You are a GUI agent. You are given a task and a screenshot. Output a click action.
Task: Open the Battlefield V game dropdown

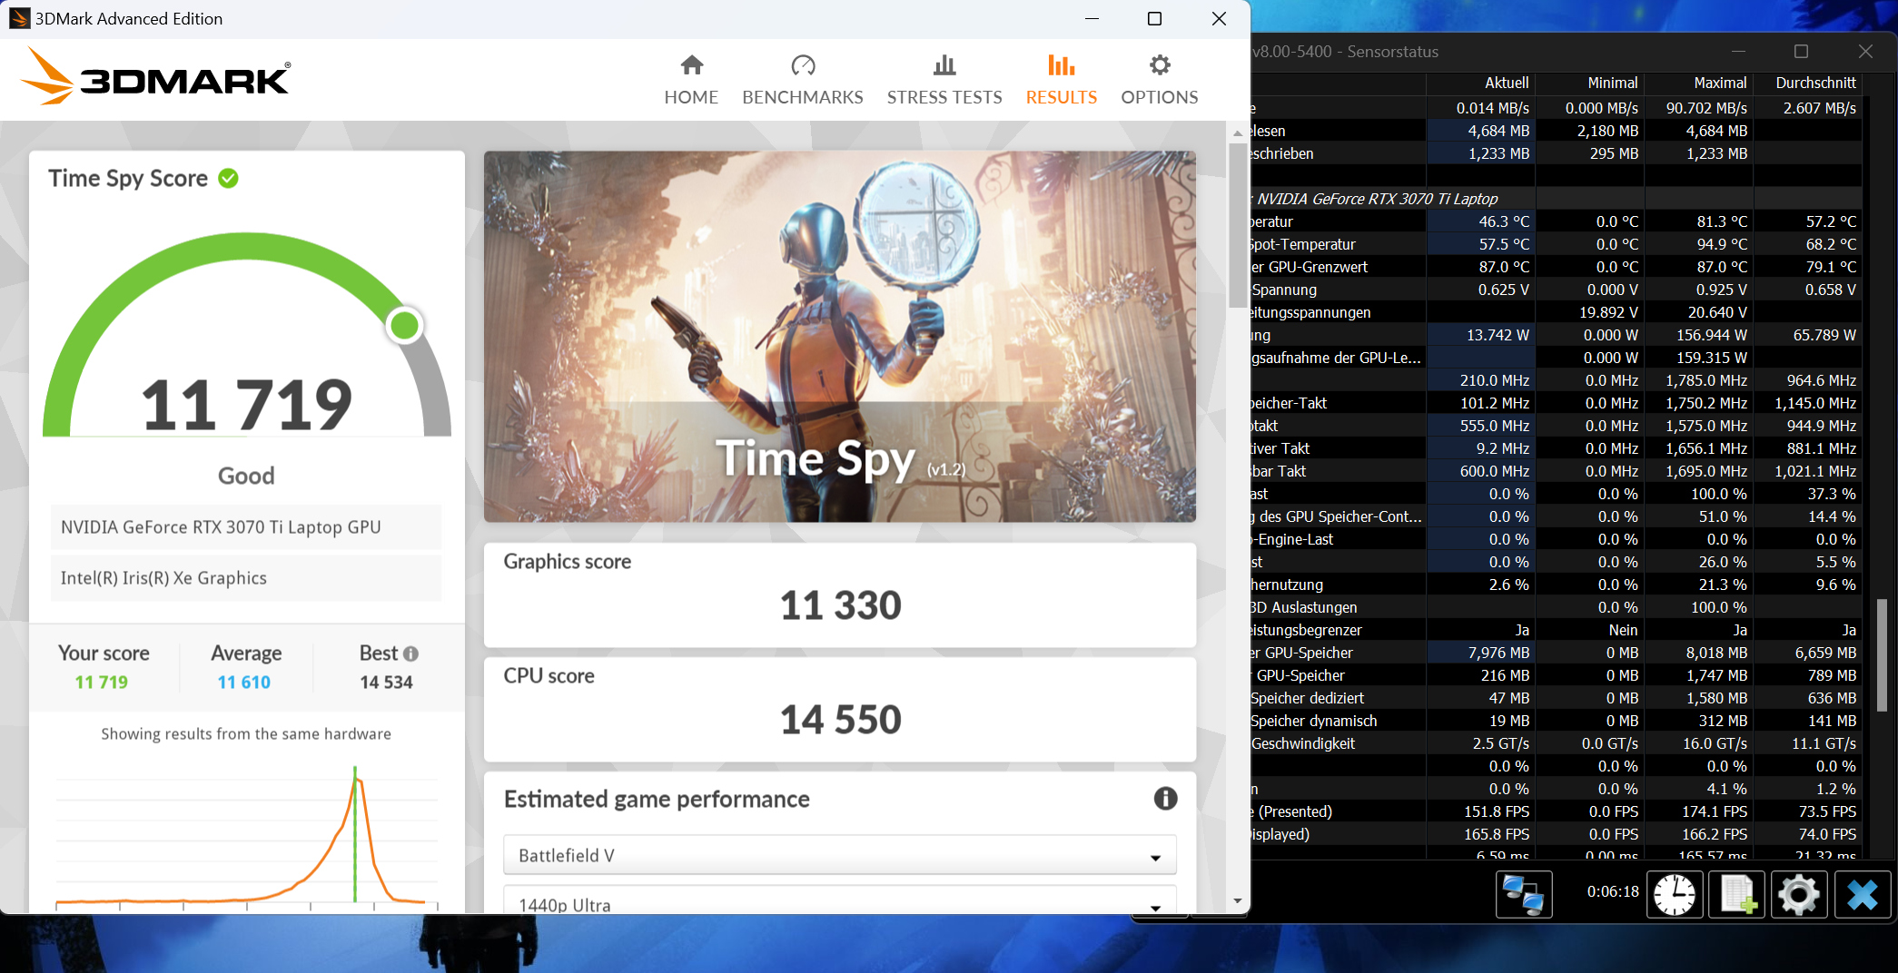click(x=840, y=855)
